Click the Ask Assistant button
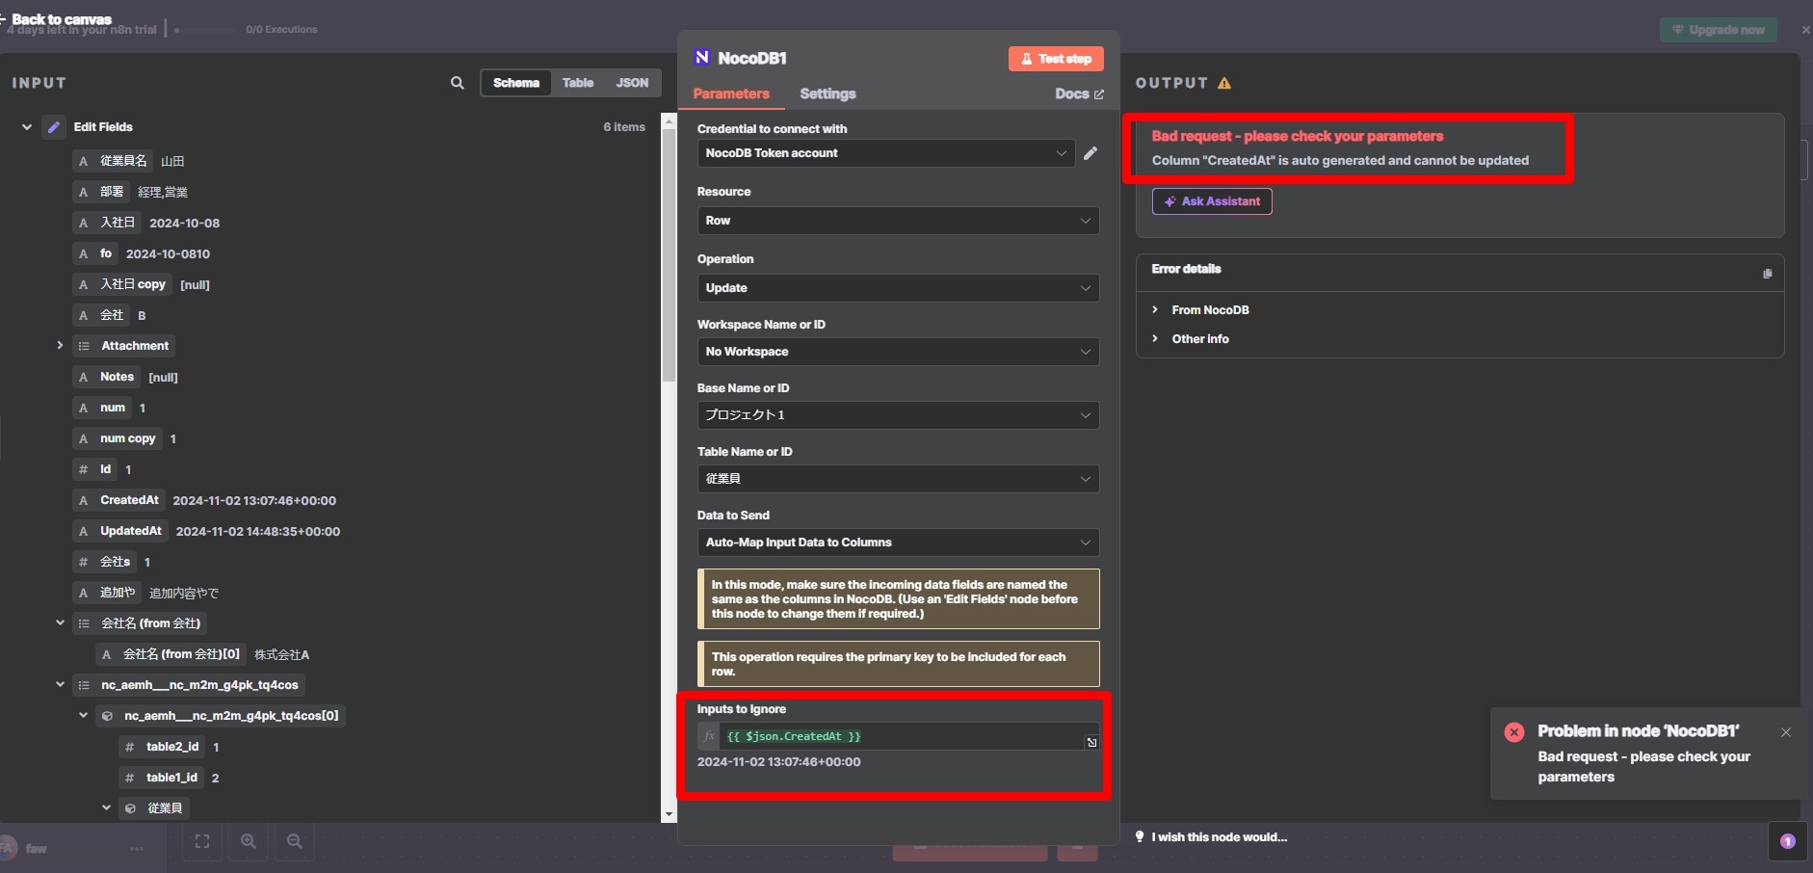Screen dimensions: 1813x873 [x=1212, y=201]
